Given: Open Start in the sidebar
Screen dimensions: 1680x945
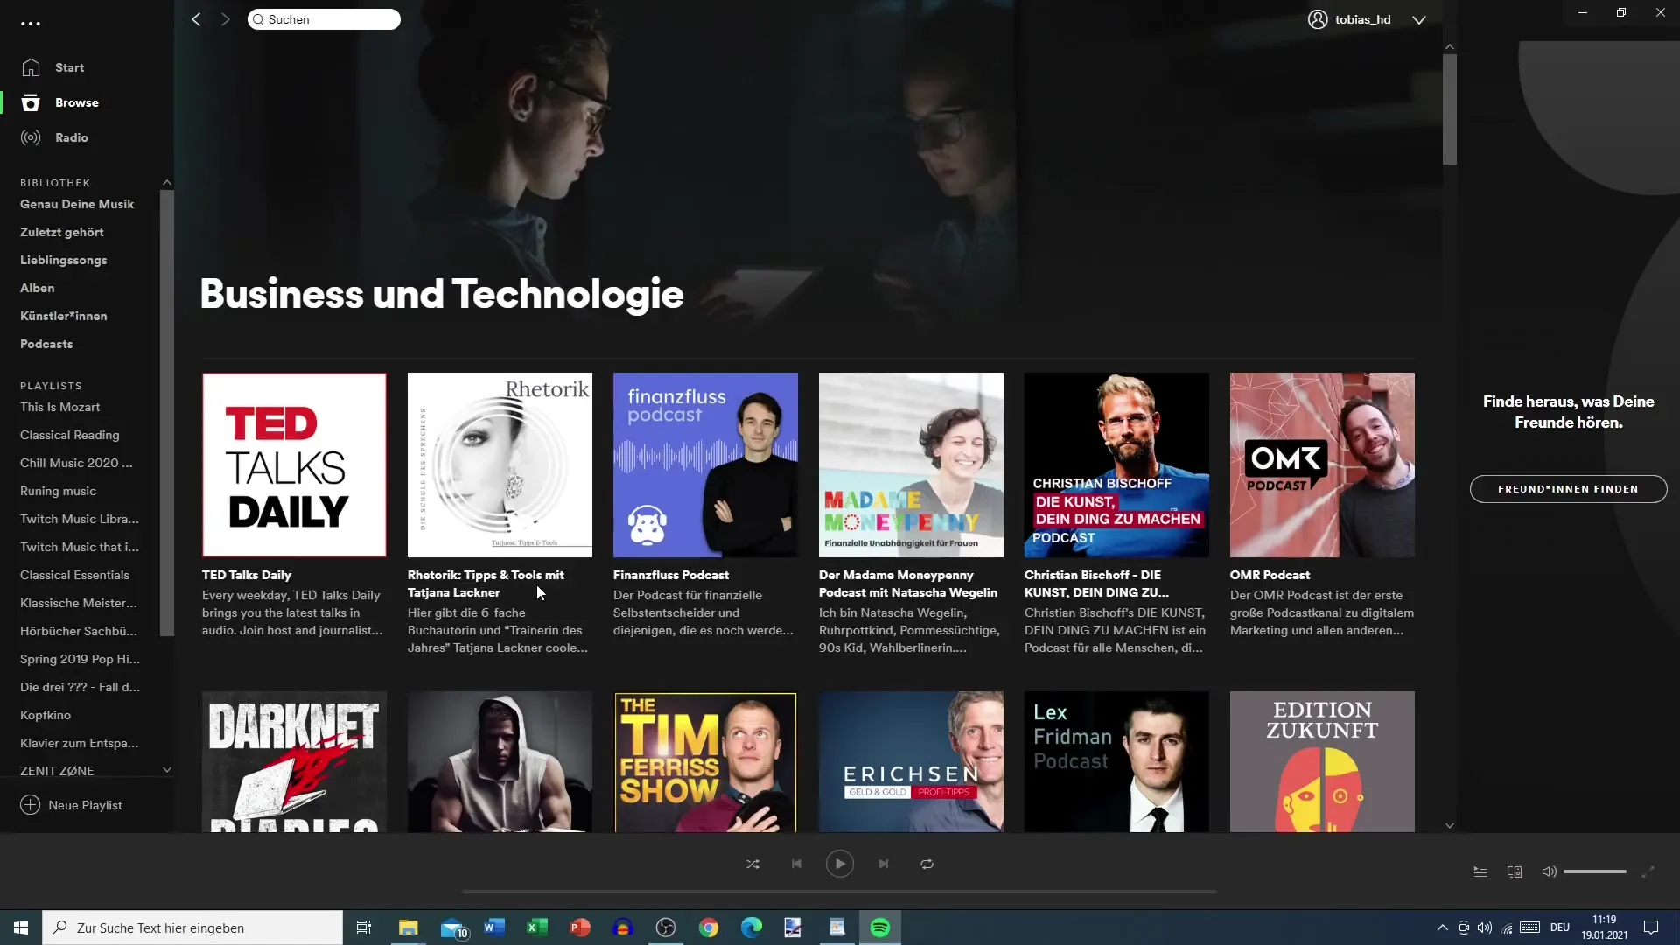Looking at the screenshot, I should pos(69,67).
